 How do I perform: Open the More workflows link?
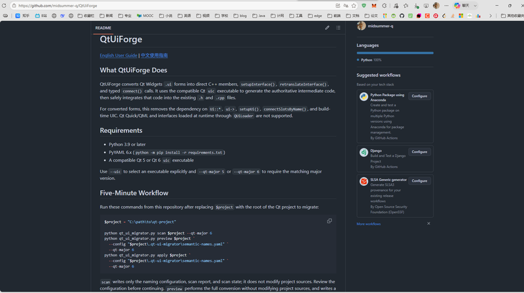click(369, 224)
